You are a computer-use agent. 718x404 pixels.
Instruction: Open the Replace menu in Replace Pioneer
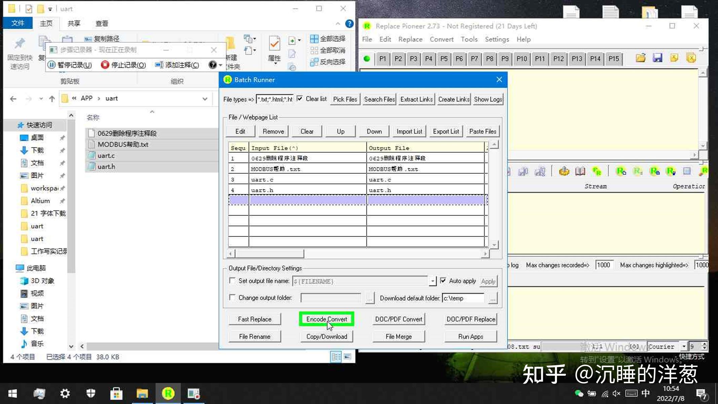pyautogui.click(x=410, y=39)
